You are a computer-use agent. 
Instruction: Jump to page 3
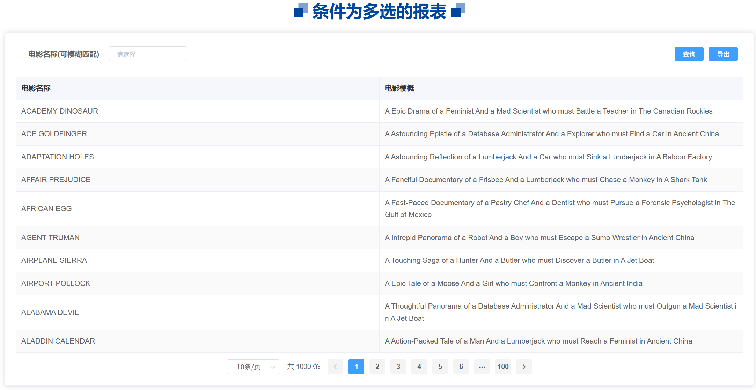pos(398,367)
